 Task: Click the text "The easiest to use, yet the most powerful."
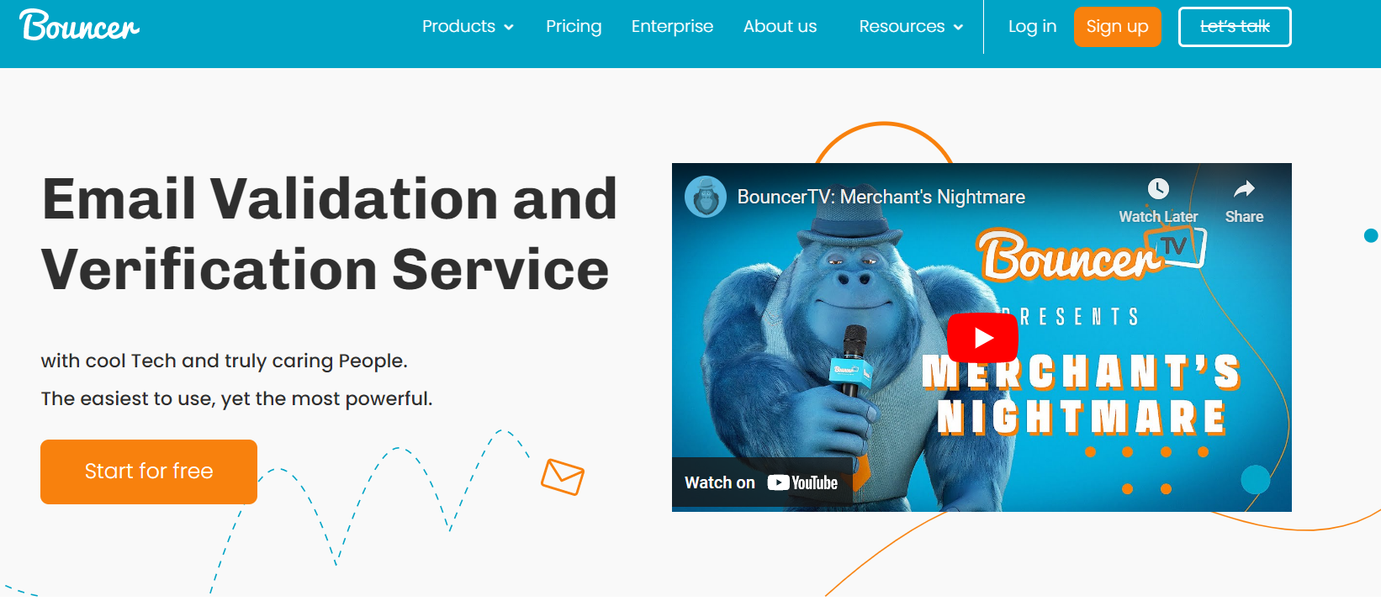click(x=236, y=398)
